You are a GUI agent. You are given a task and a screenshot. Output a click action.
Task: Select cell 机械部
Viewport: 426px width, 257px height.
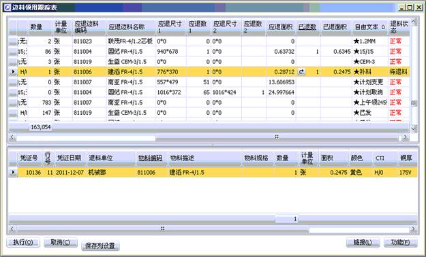[110, 172]
